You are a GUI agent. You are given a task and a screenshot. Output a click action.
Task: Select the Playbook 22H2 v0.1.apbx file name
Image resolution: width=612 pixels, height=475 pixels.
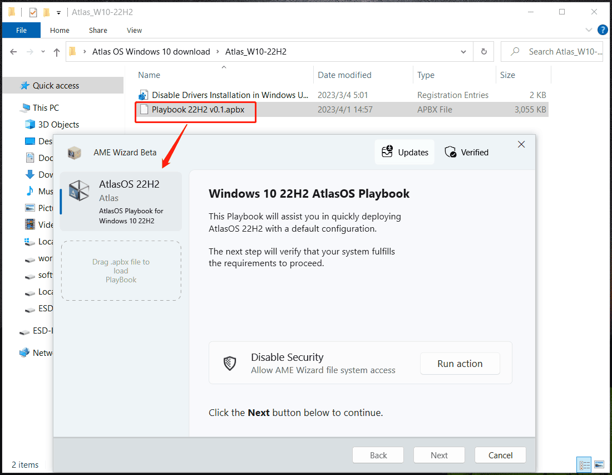pos(198,109)
